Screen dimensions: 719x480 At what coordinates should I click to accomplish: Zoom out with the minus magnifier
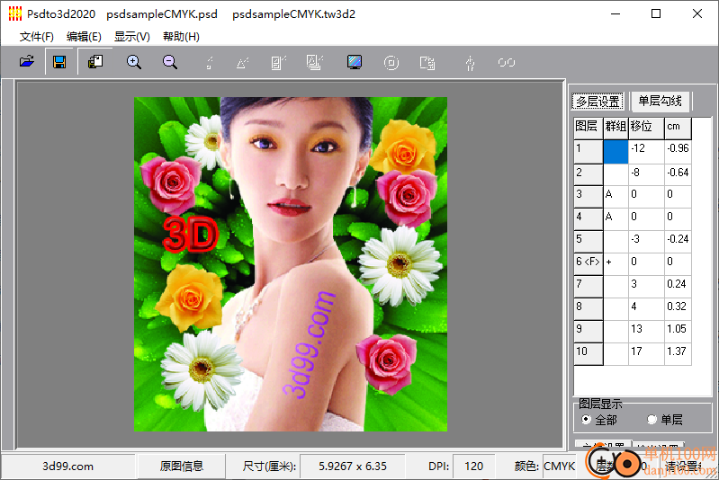pyautogui.click(x=170, y=62)
